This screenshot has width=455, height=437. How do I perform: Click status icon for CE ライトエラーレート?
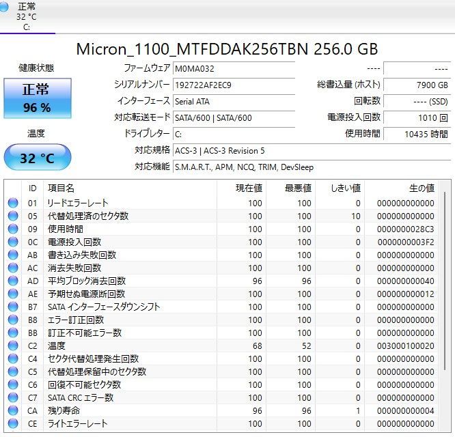(x=13, y=423)
